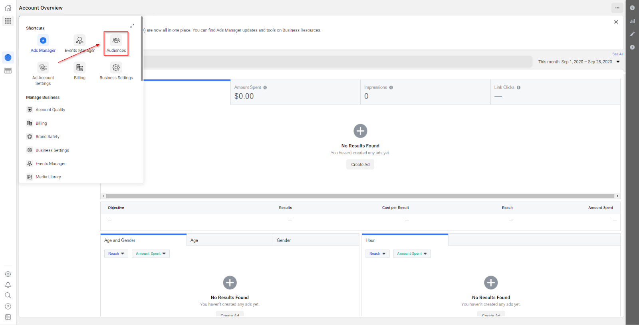Open the Amount Spent dropdown in Age and Gender panel

(151, 254)
